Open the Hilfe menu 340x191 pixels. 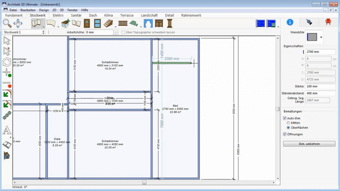click(x=85, y=10)
